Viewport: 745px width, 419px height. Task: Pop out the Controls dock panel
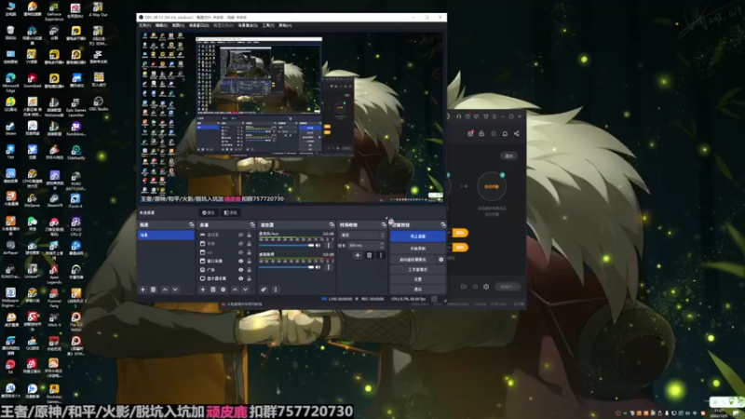(443, 224)
